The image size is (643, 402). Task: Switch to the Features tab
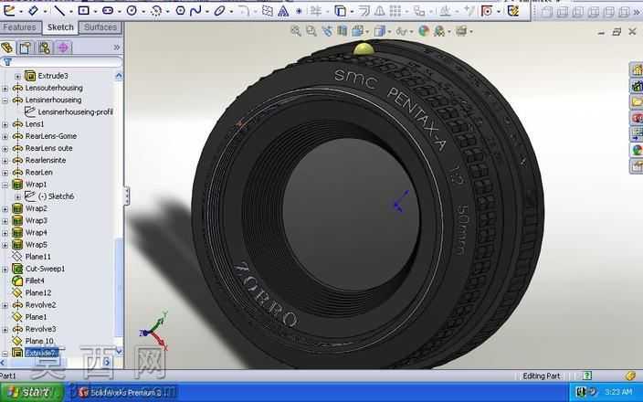[20, 27]
